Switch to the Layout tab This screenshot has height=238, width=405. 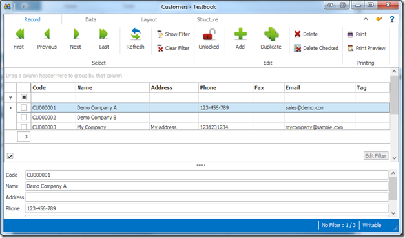(x=149, y=19)
